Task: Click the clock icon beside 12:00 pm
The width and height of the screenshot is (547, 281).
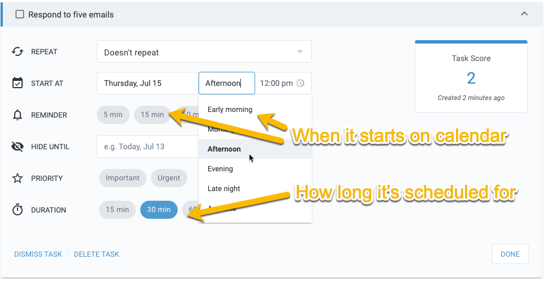Action: (x=300, y=83)
